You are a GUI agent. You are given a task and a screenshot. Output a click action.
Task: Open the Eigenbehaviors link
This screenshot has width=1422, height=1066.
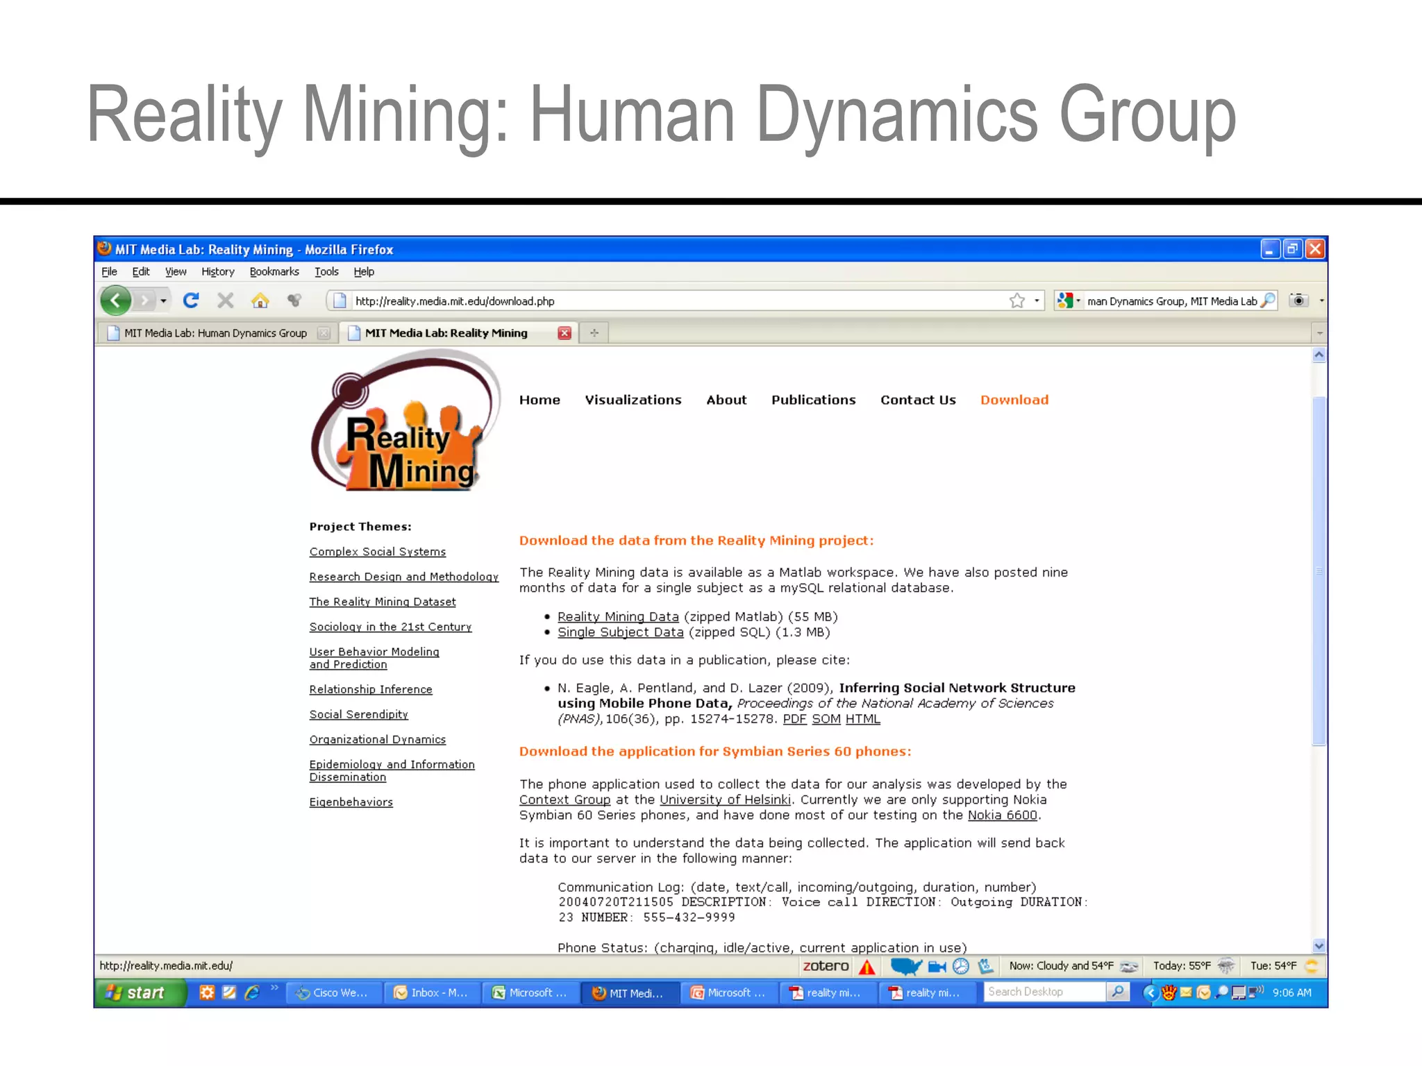[x=351, y=802]
